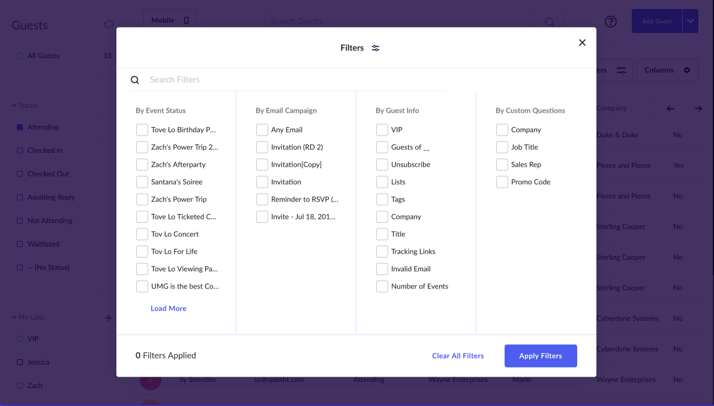
Task: Tick the Invitation[Copy] checkbox
Action: [262, 164]
